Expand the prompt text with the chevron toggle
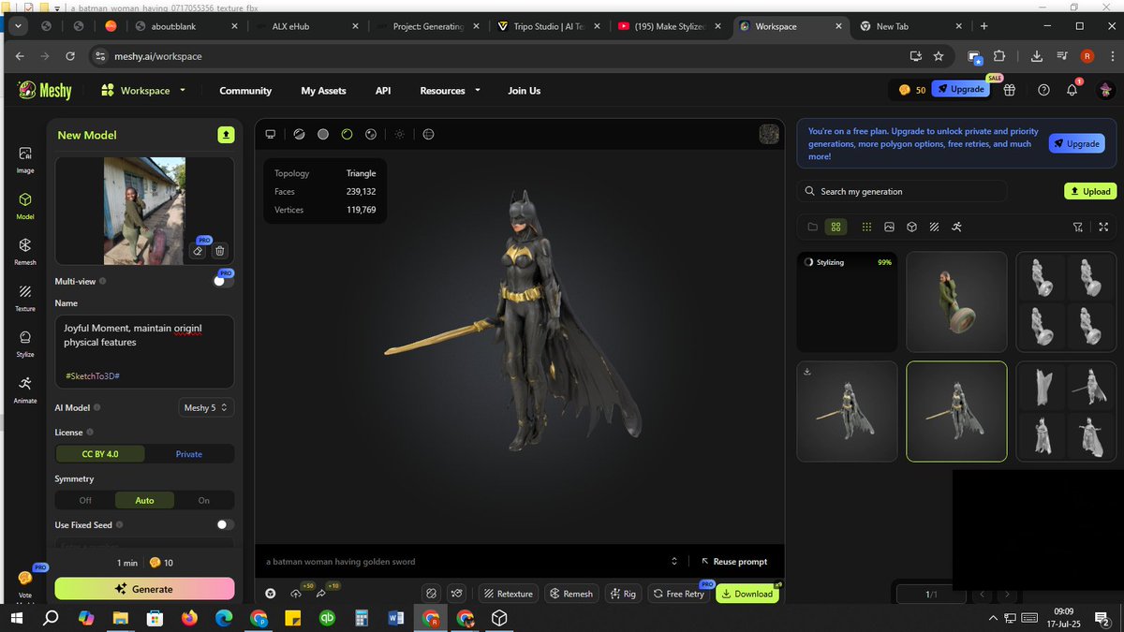The height and width of the screenshot is (632, 1124). [x=674, y=562]
